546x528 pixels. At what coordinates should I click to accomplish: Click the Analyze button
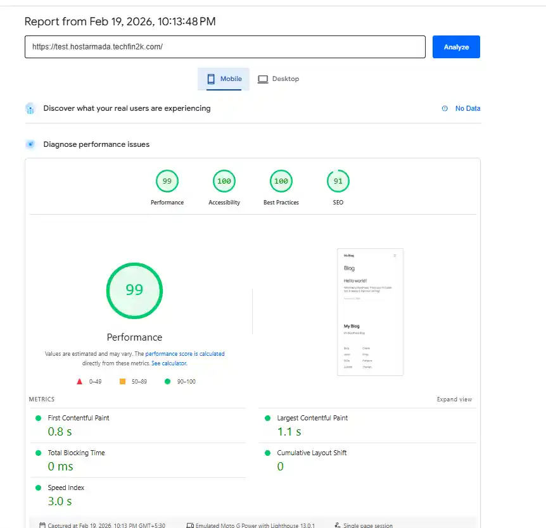(456, 47)
